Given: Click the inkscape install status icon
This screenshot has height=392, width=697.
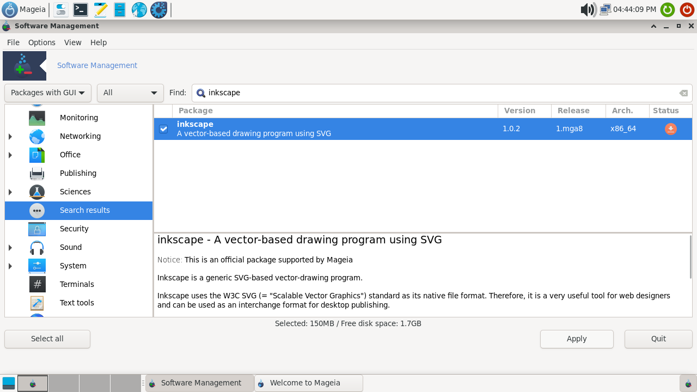Looking at the screenshot, I should pyautogui.click(x=671, y=129).
